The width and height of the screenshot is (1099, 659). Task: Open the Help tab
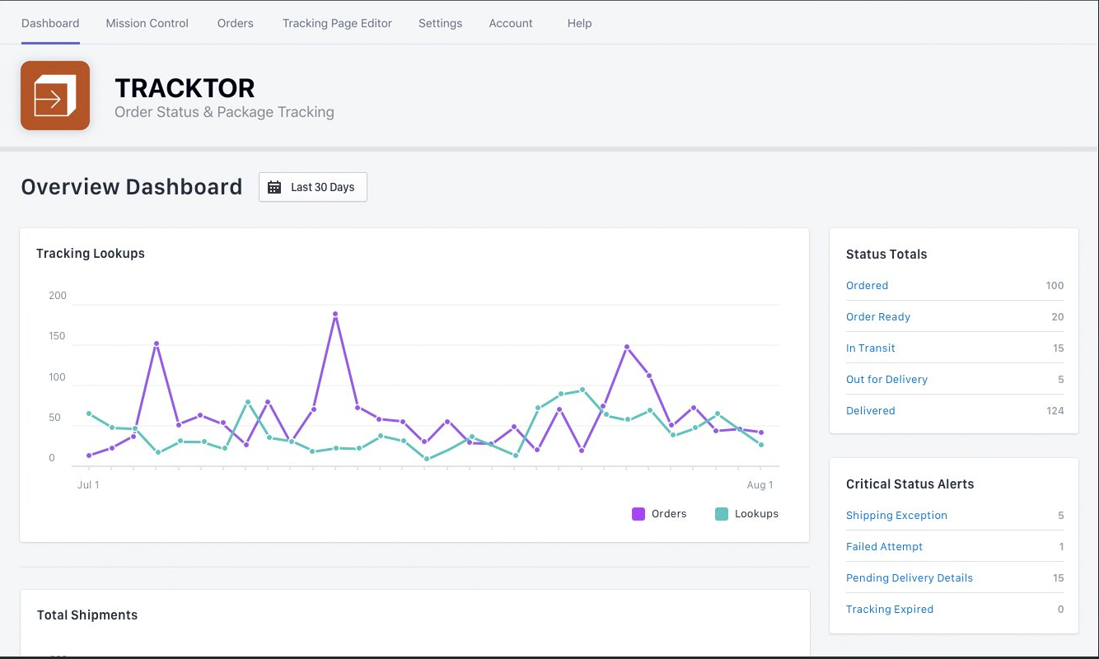coord(579,23)
